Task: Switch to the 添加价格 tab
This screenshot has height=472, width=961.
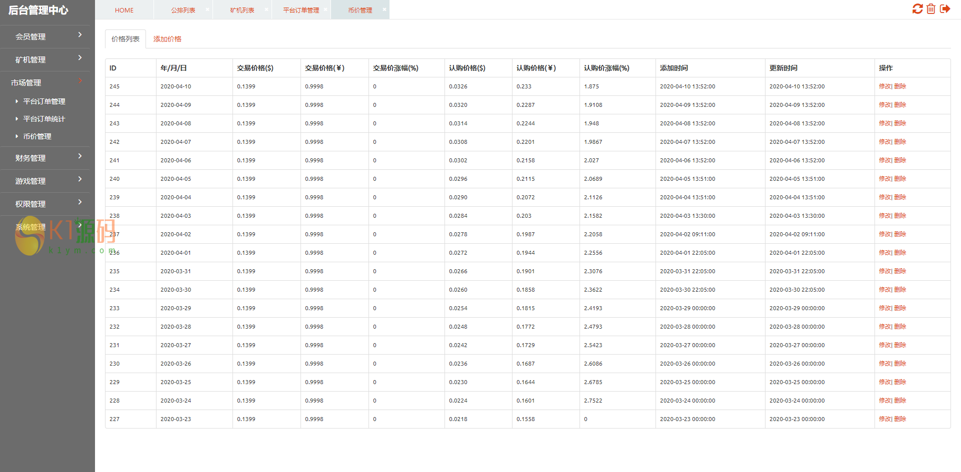Action: coord(167,39)
